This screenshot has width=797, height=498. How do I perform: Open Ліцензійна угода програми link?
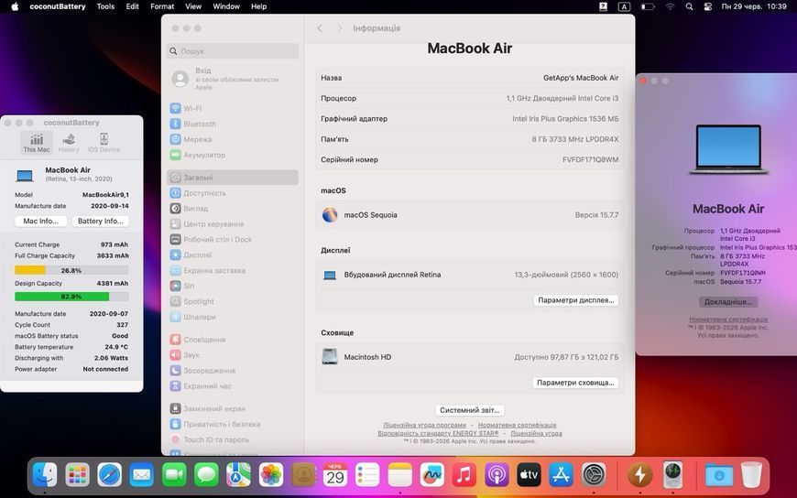[x=424, y=425]
